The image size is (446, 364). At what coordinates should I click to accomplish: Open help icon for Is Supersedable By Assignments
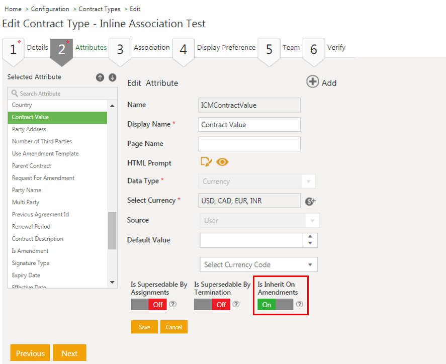(x=172, y=304)
